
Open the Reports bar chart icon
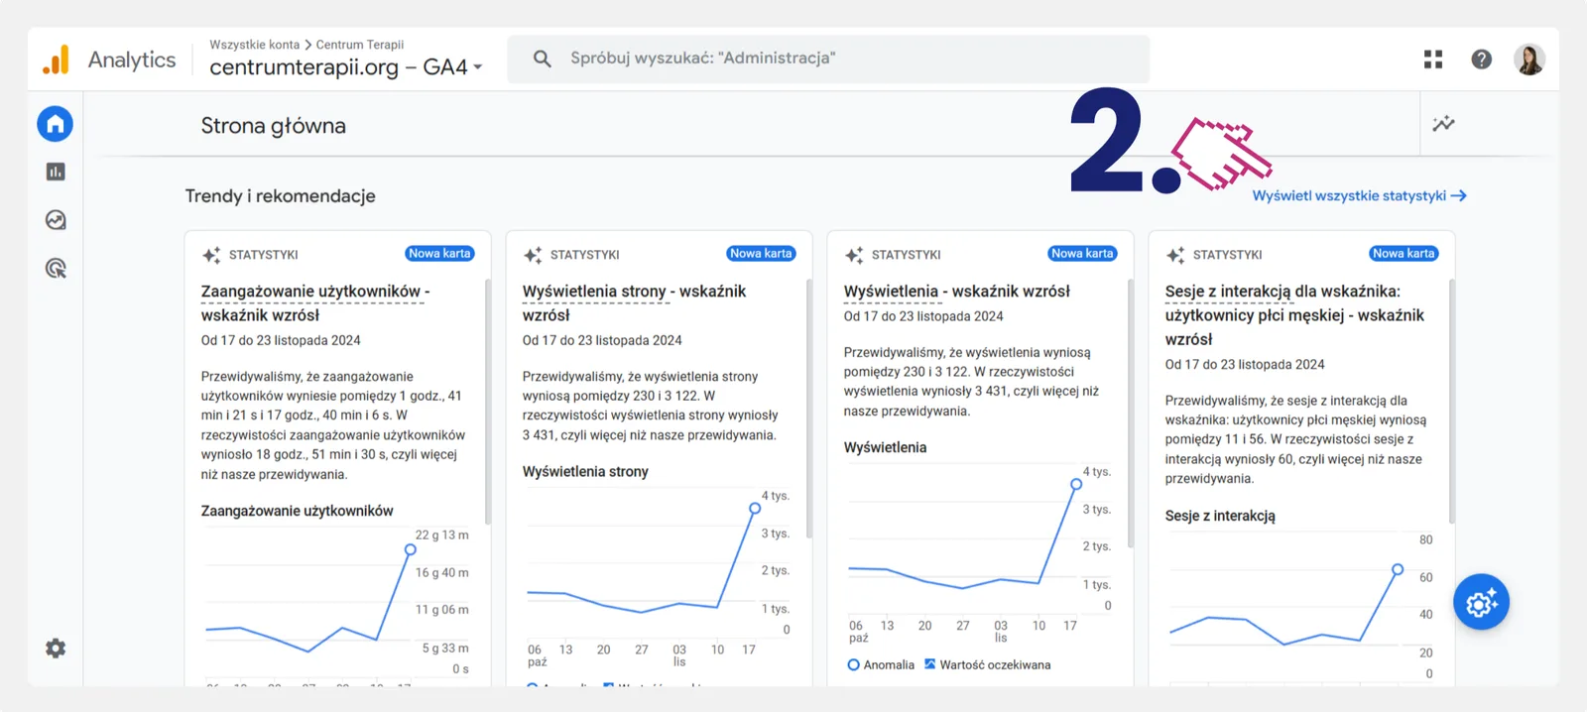point(56,172)
